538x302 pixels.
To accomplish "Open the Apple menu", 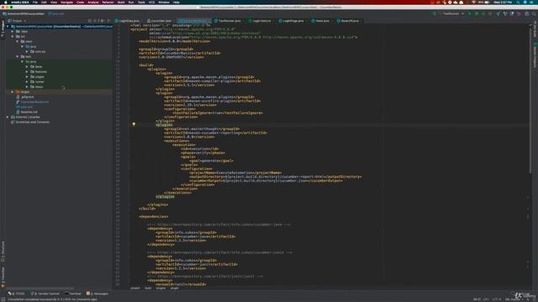I will (5, 2).
